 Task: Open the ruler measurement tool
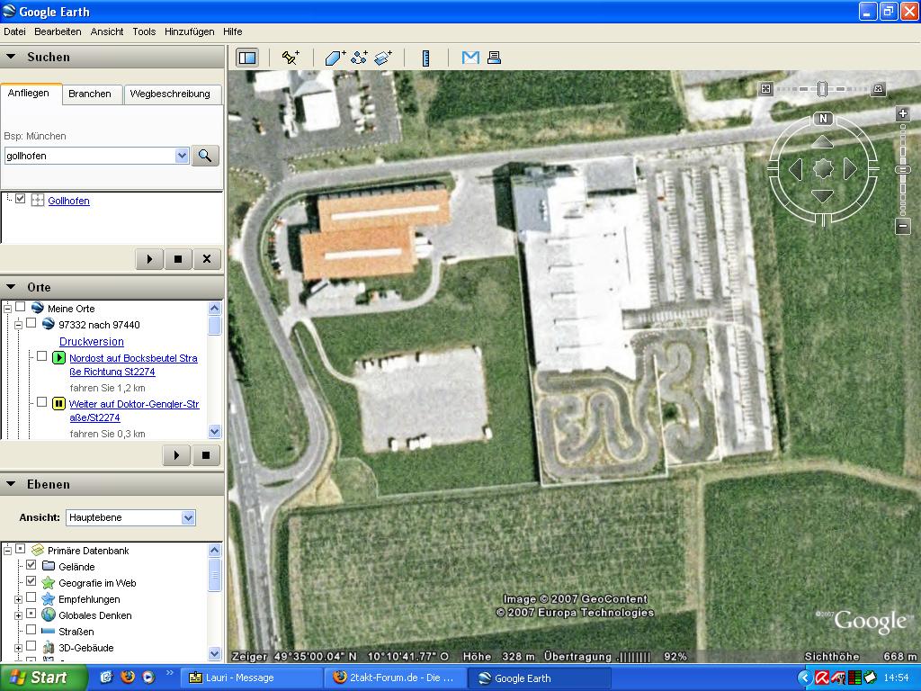click(x=425, y=58)
